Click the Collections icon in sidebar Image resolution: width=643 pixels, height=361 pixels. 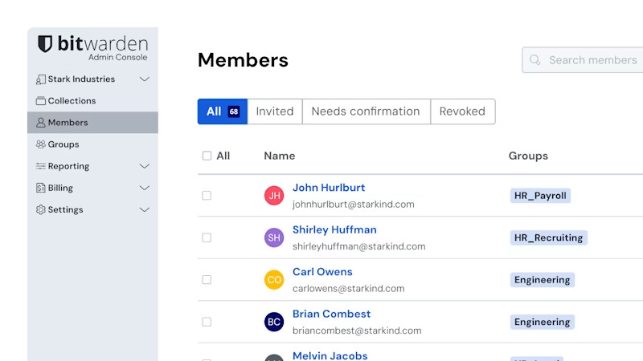41,101
